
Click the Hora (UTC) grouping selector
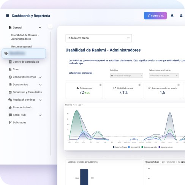pyautogui.click(x=170, y=162)
